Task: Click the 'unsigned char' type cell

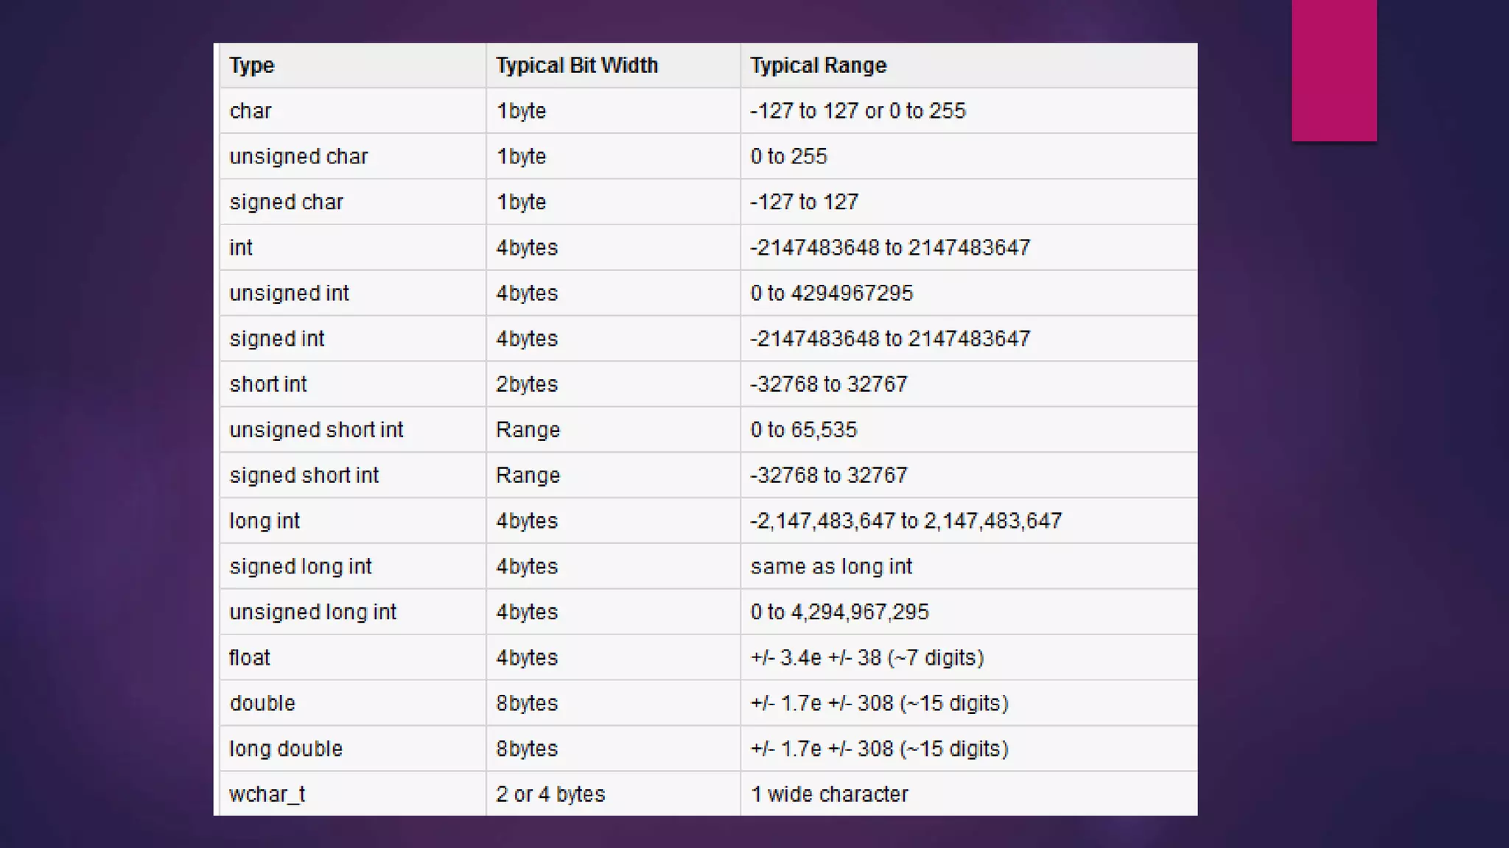Action: click(x=298, y=157)
